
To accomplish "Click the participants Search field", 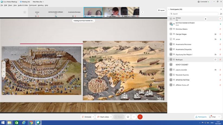I will pyautogui.click(x=194, y=14).
